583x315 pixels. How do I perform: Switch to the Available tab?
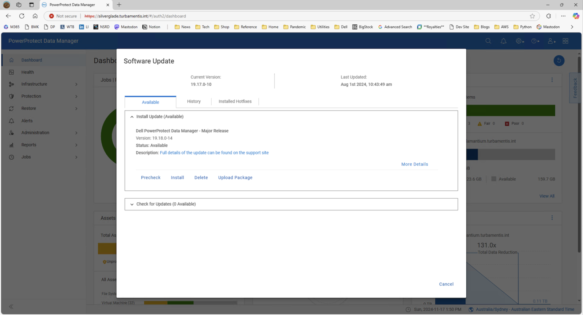[150, 102]
